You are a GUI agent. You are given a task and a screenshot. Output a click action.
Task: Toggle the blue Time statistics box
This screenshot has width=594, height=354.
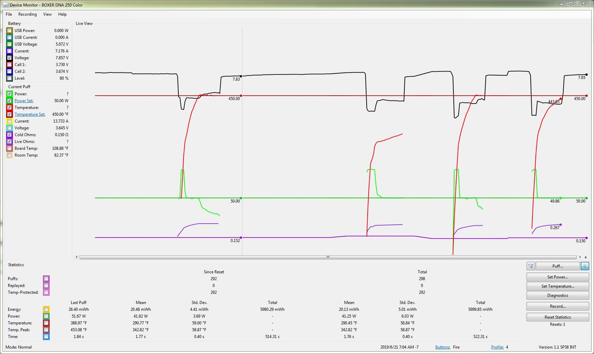46,337
